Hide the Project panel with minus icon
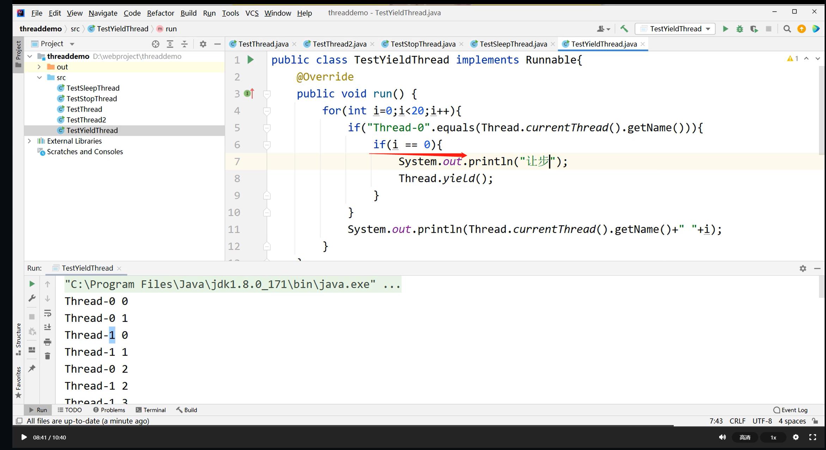The width and height of the screenshot is (826, 450). coord(218,44)
